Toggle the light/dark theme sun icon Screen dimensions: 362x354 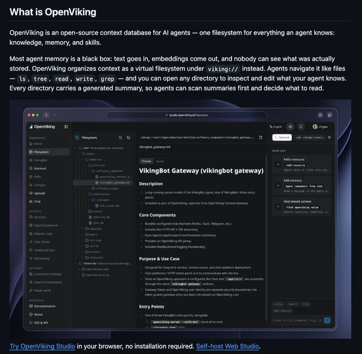click(x=291, y=127)
